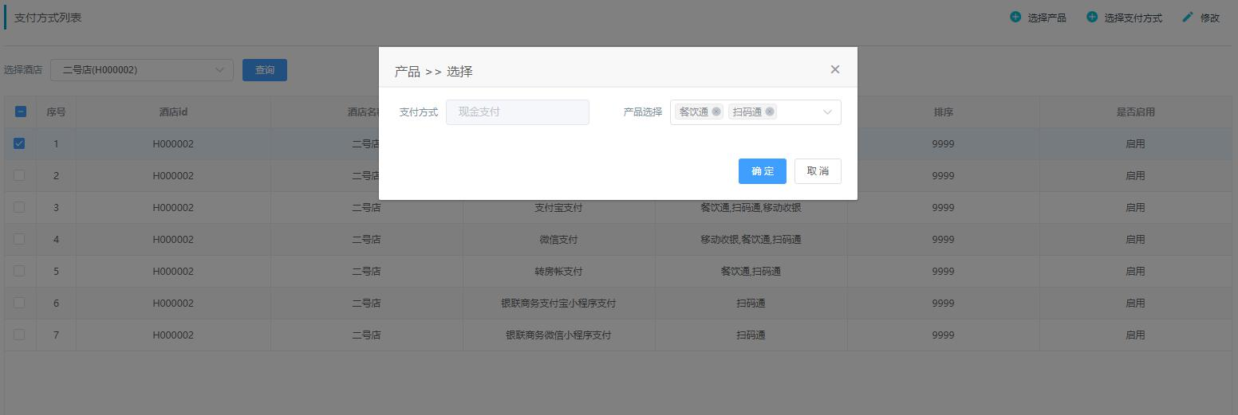Click the 是否启用 column header

coord(1135,112)
